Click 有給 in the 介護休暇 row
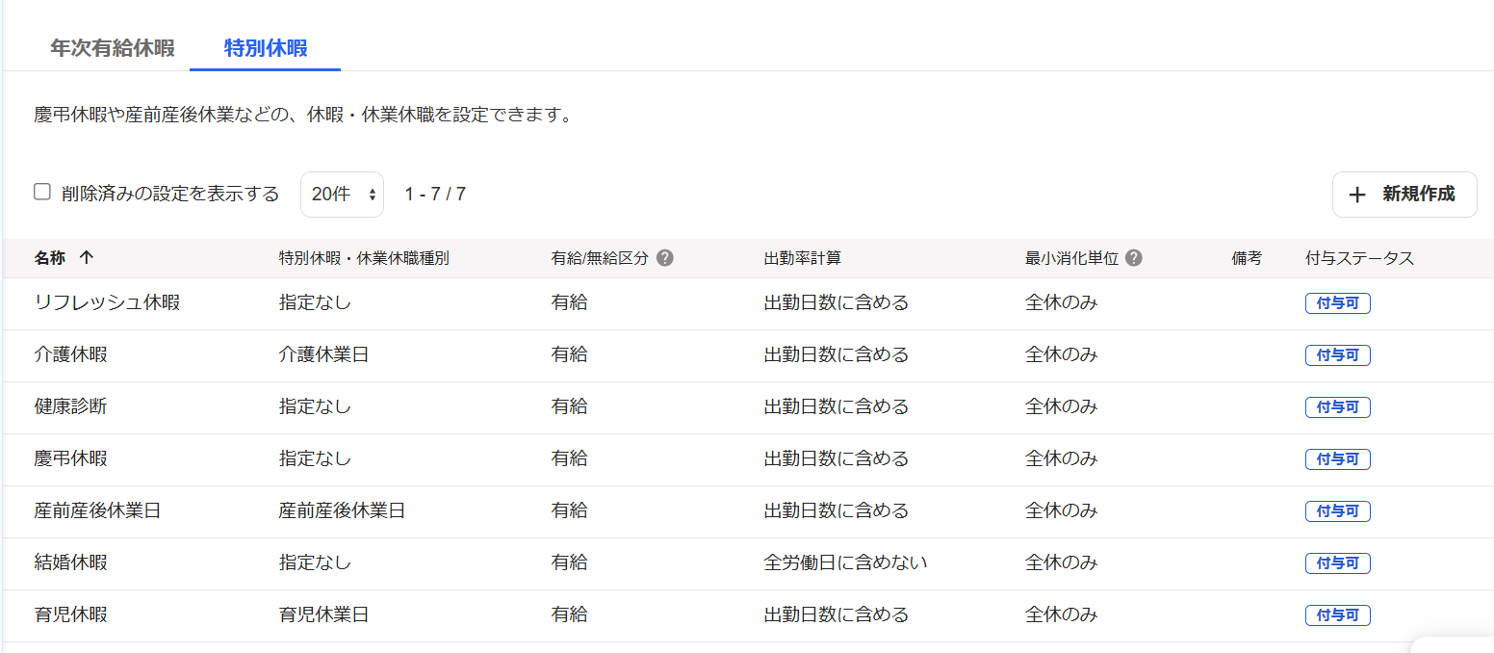The width and height of the screenshot is (1494, 653). [x=570, y=354]
